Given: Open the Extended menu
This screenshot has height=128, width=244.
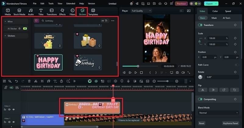Looking at the screenshot, I should tap(71, 3).
